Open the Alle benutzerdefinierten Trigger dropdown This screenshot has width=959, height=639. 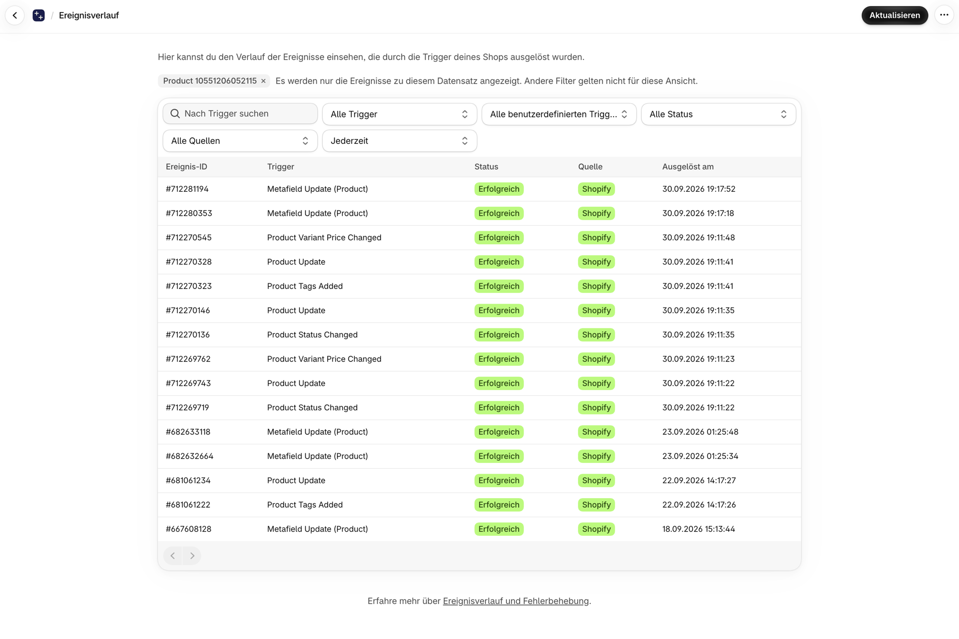click(559, 114)
